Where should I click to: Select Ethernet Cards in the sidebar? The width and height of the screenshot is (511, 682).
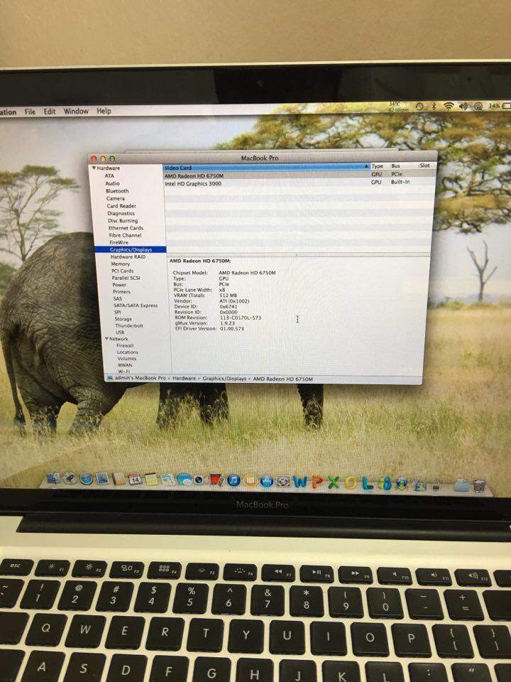tap(126, 228)
